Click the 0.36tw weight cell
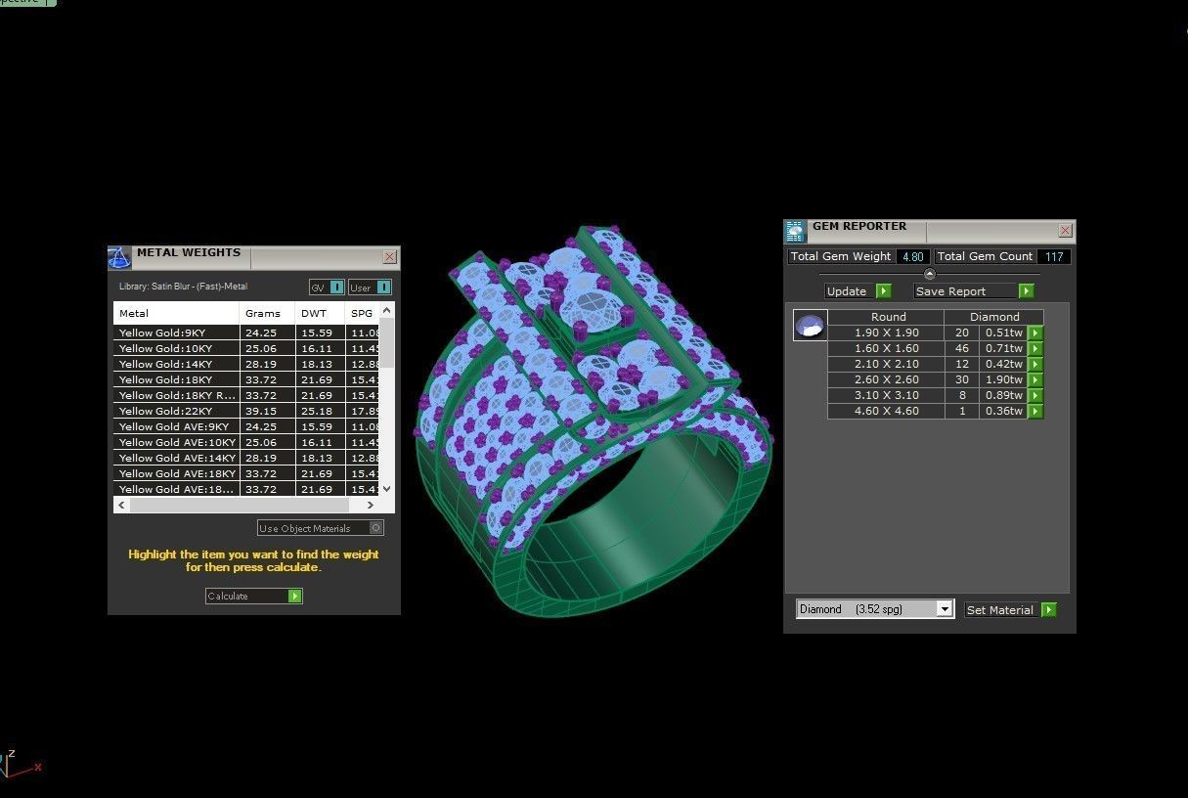The height and width of the screenshot is (798, 1188). 1004,411
